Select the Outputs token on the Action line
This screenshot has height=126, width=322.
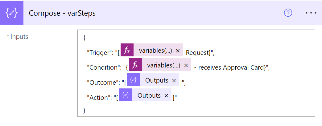click(149, 96)
